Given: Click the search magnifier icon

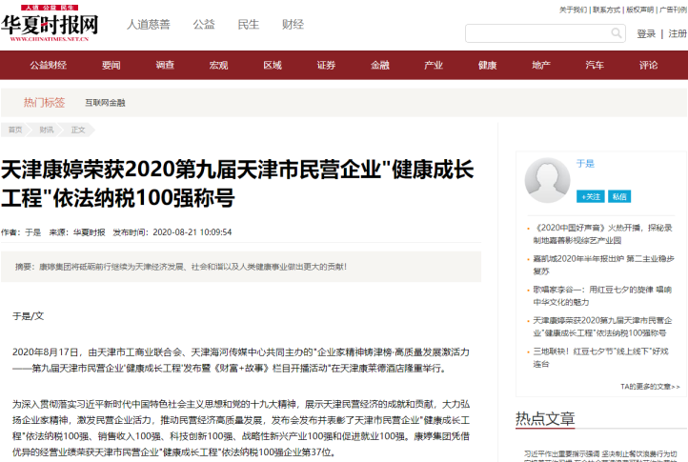Looking at the screenshot, I should pos(617,33).
